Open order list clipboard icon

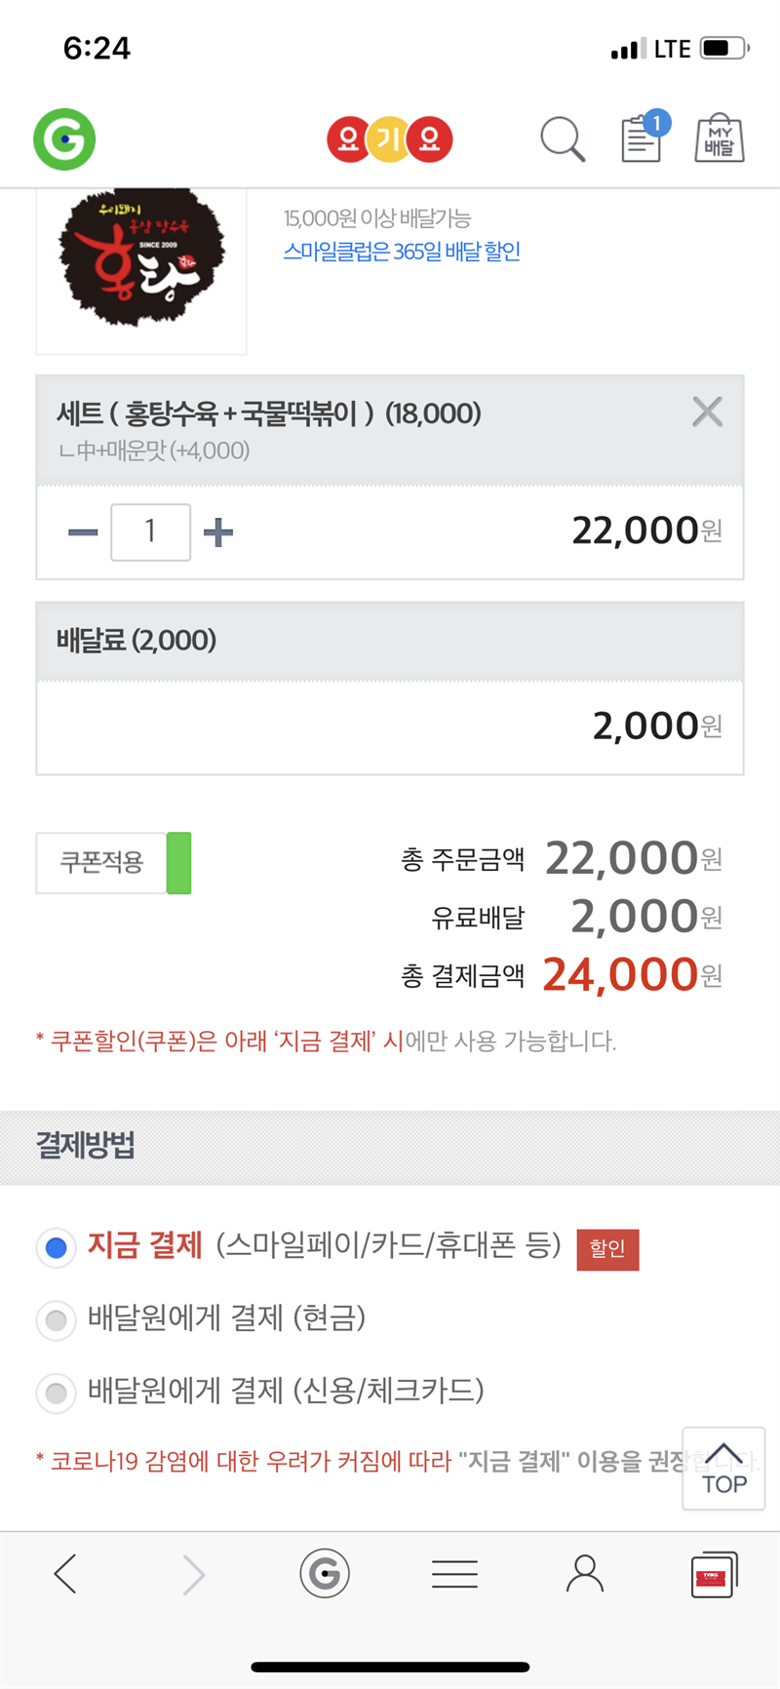(x=642, y=139)
